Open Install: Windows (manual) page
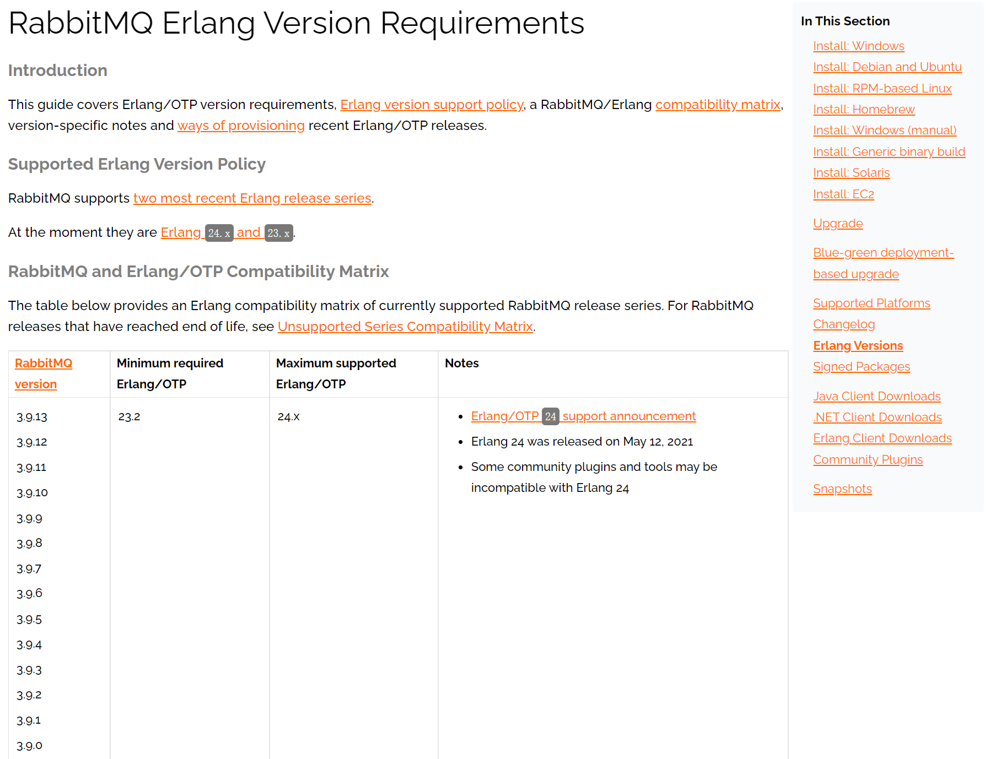The height and width of the screenshot is (759, 990). click(885, 131)
